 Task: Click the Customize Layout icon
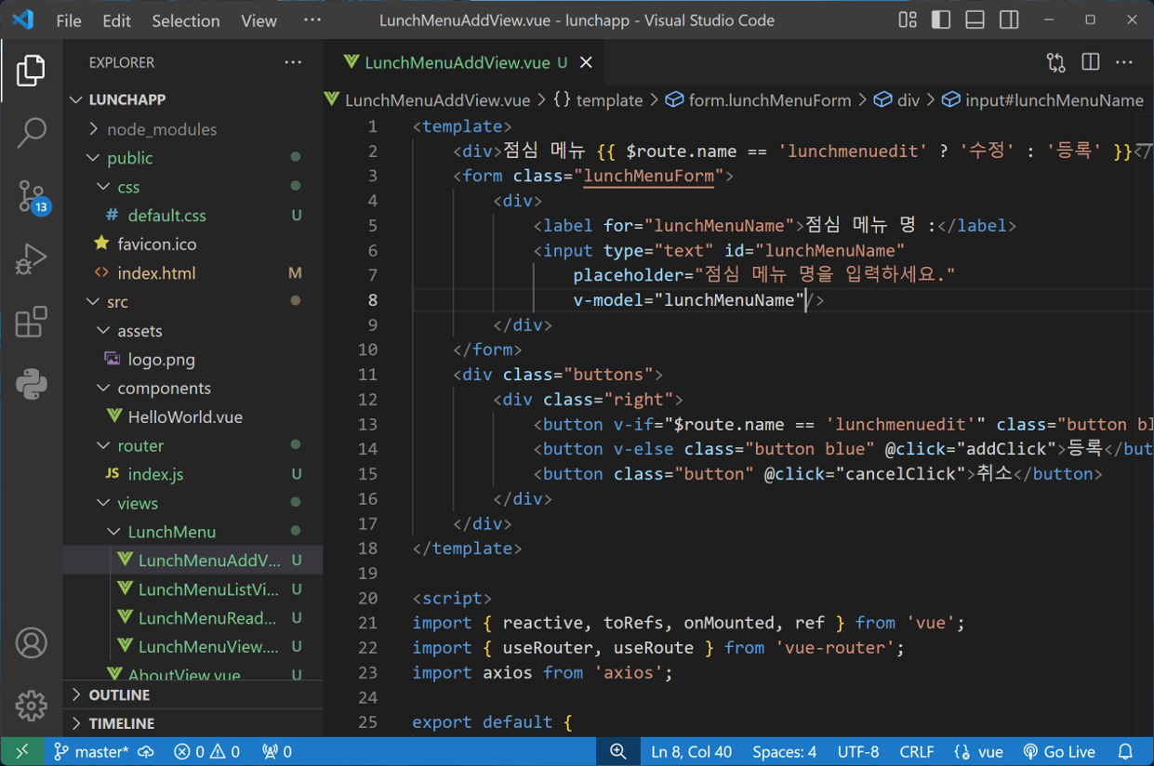click(x=908, y=20)
